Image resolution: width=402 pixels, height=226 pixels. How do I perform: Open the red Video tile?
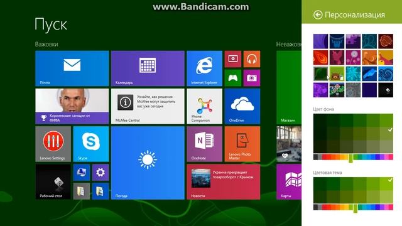233,59
